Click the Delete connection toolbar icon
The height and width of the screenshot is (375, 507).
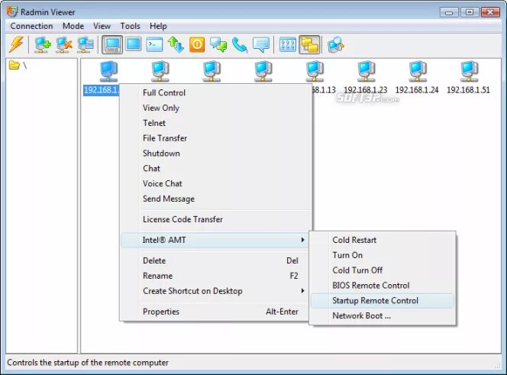pos(63,44)
